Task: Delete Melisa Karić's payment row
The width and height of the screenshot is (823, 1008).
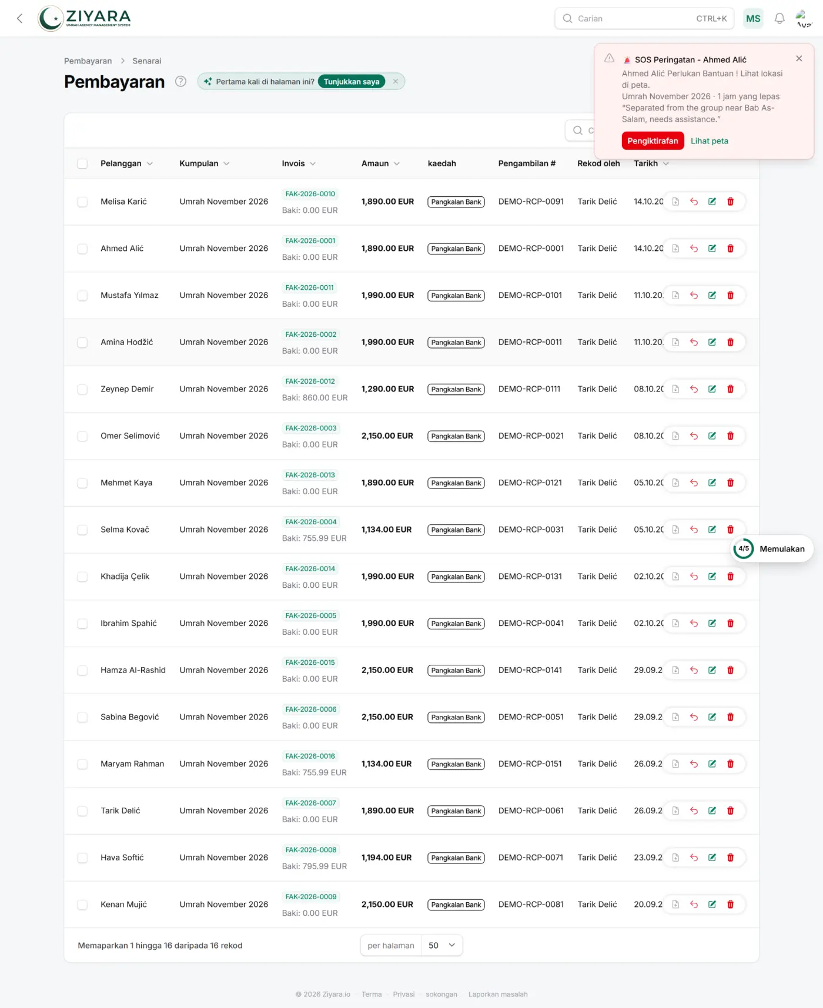Action: pos(730,202)
